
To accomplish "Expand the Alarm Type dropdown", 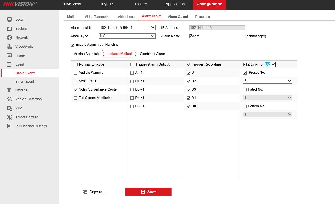I will (127, 36).
